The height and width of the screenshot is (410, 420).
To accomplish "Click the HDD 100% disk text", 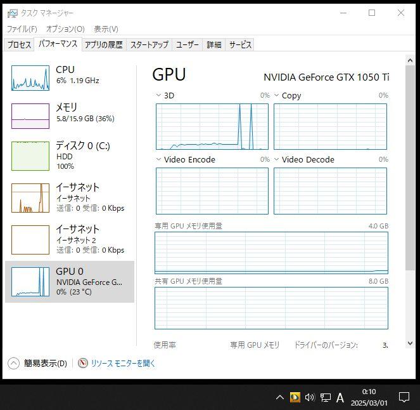I will click(x=65, y=161).
